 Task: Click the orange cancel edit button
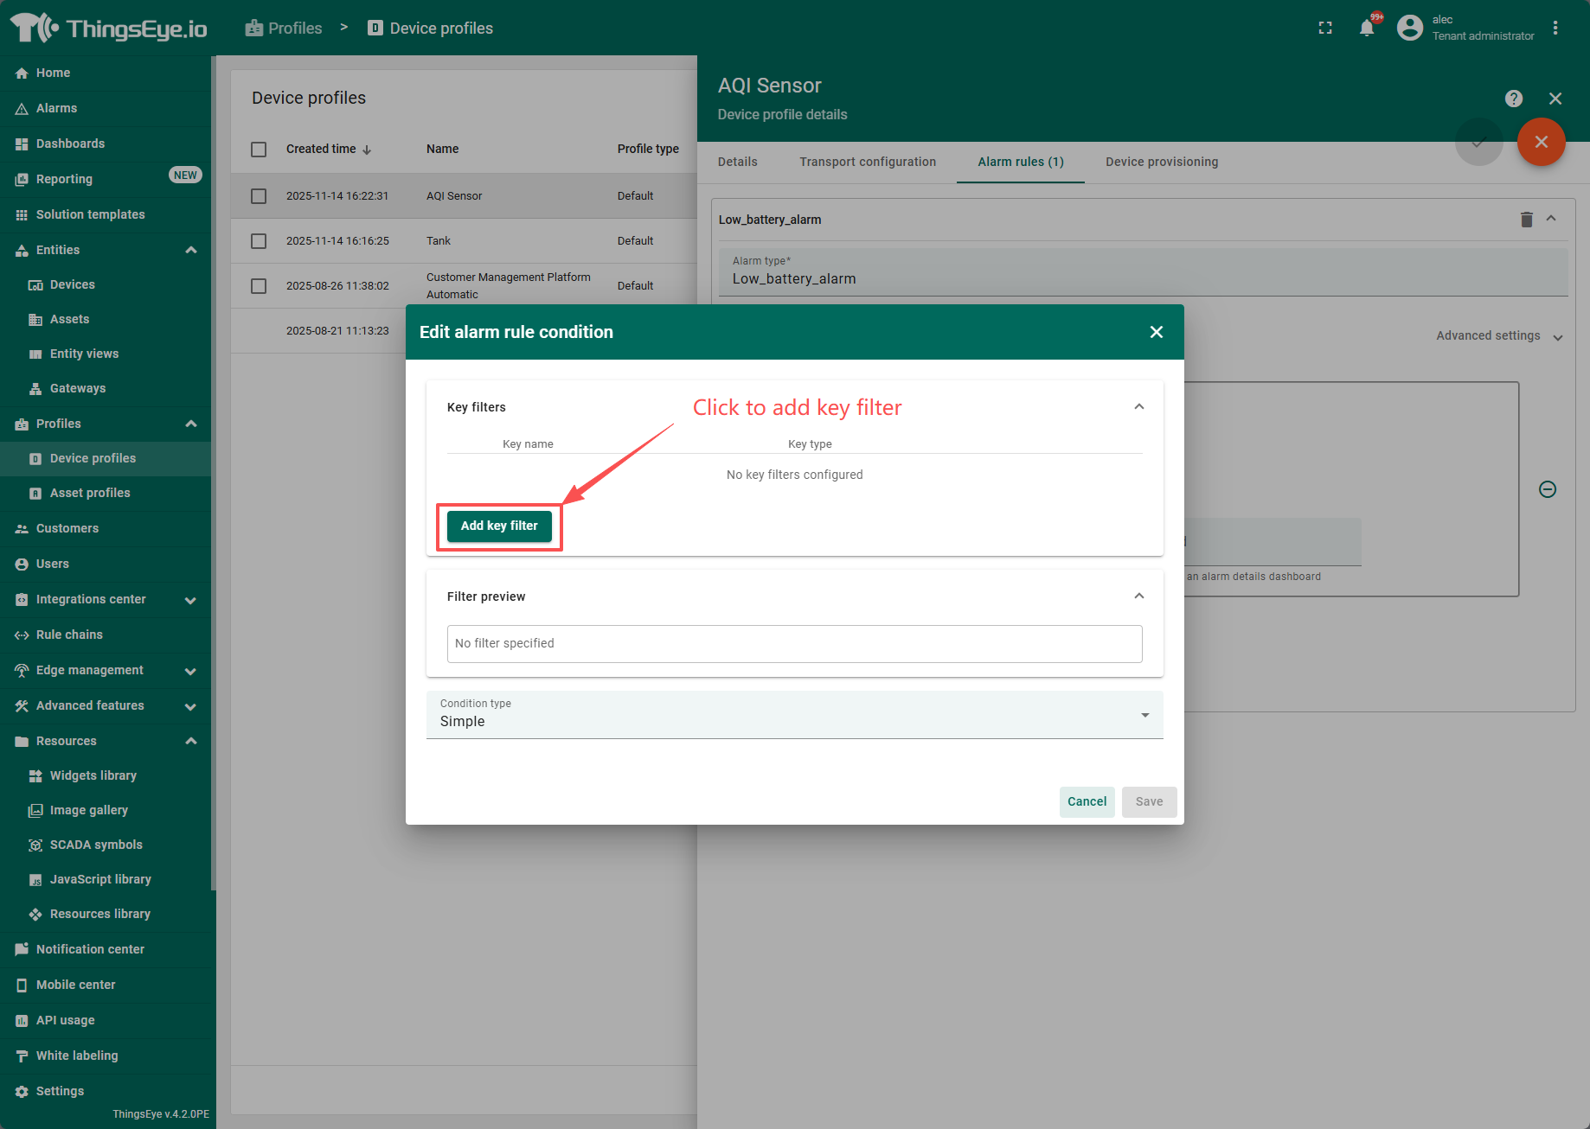(x=1541, y=142)
